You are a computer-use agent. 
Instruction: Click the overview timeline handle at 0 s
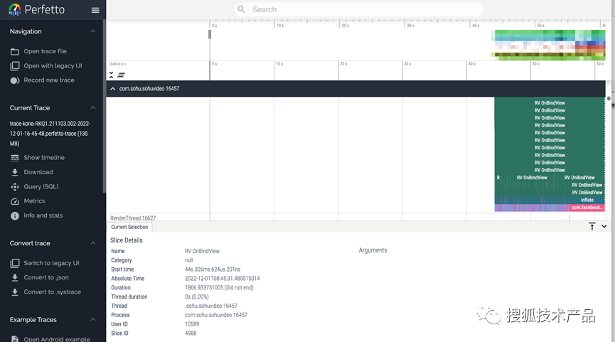[x=210, y=35]
